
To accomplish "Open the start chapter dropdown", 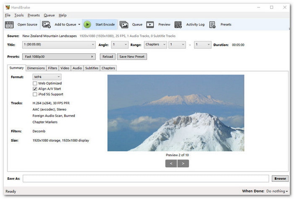I will coord(177,45).
